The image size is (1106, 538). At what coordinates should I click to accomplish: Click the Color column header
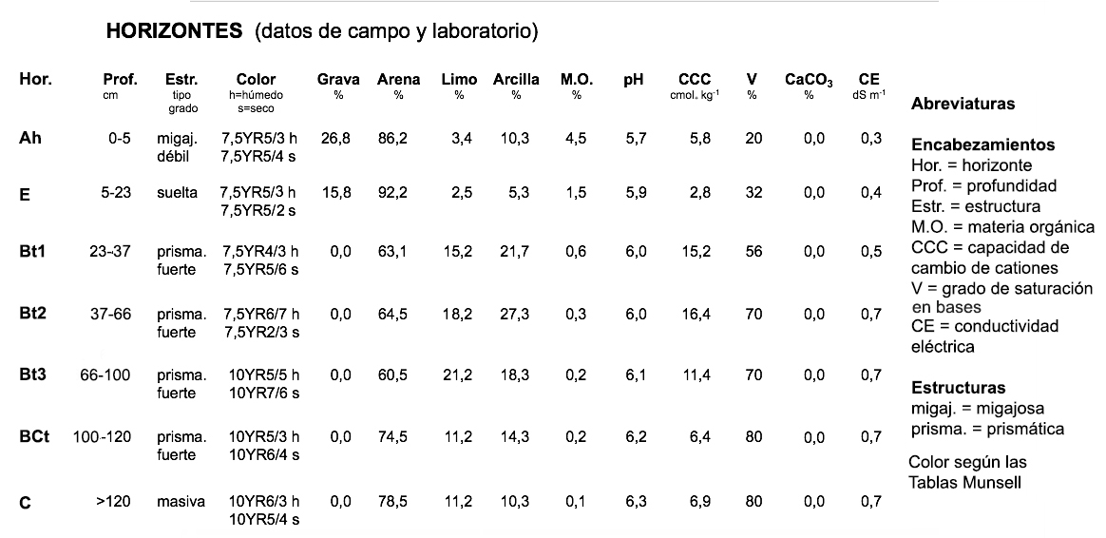click(256, 80)
